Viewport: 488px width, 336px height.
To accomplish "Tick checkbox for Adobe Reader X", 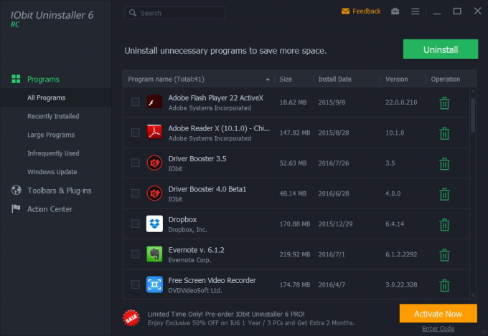I will 136,133.
